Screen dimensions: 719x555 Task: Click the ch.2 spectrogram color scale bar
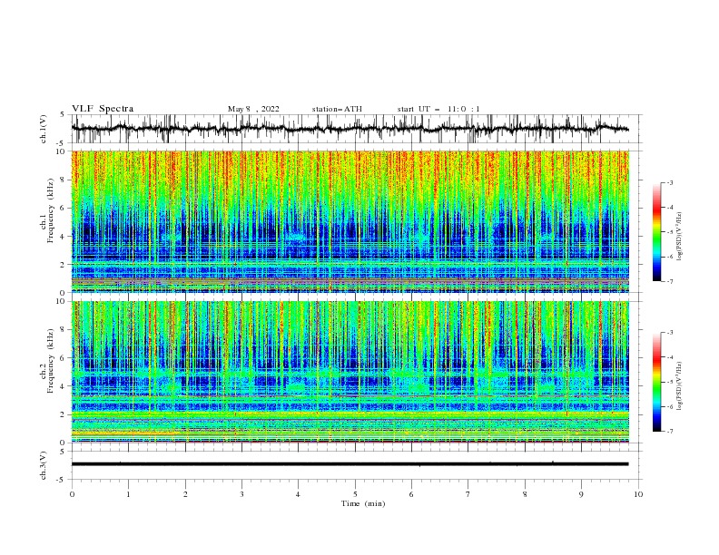pos(656,382)
